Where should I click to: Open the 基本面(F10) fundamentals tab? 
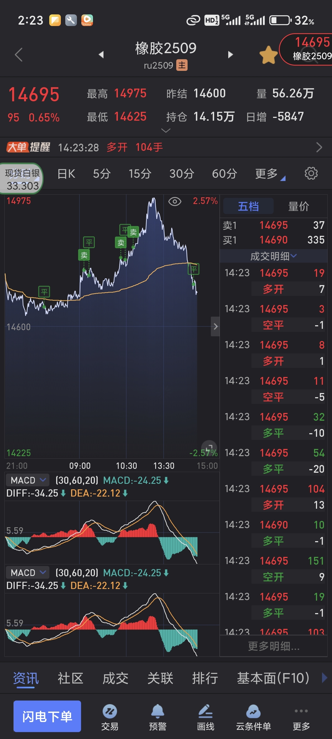tap(273, 678)
